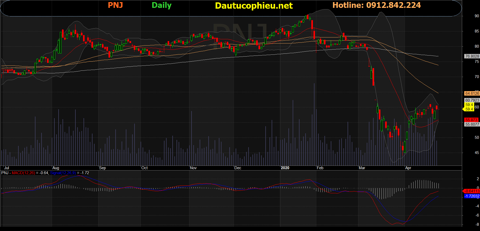Select the 76.8028 price tag
The width and height of the screenshot is (480, 231).
point(472,56)
